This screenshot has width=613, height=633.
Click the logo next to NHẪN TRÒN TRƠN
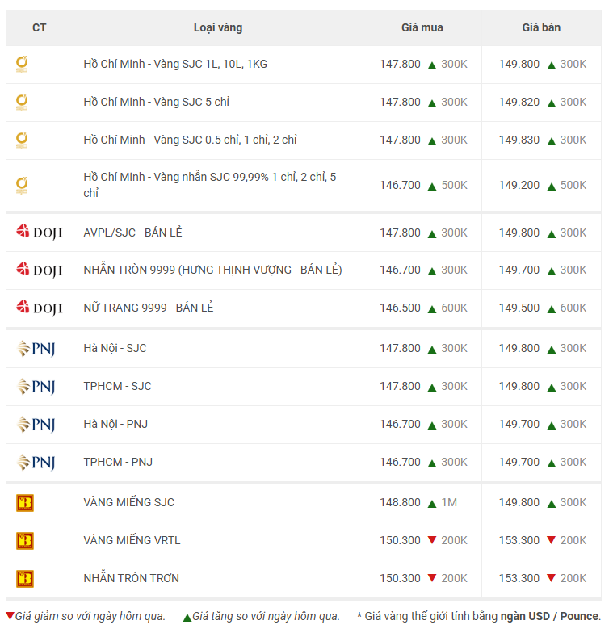point(25,579)
